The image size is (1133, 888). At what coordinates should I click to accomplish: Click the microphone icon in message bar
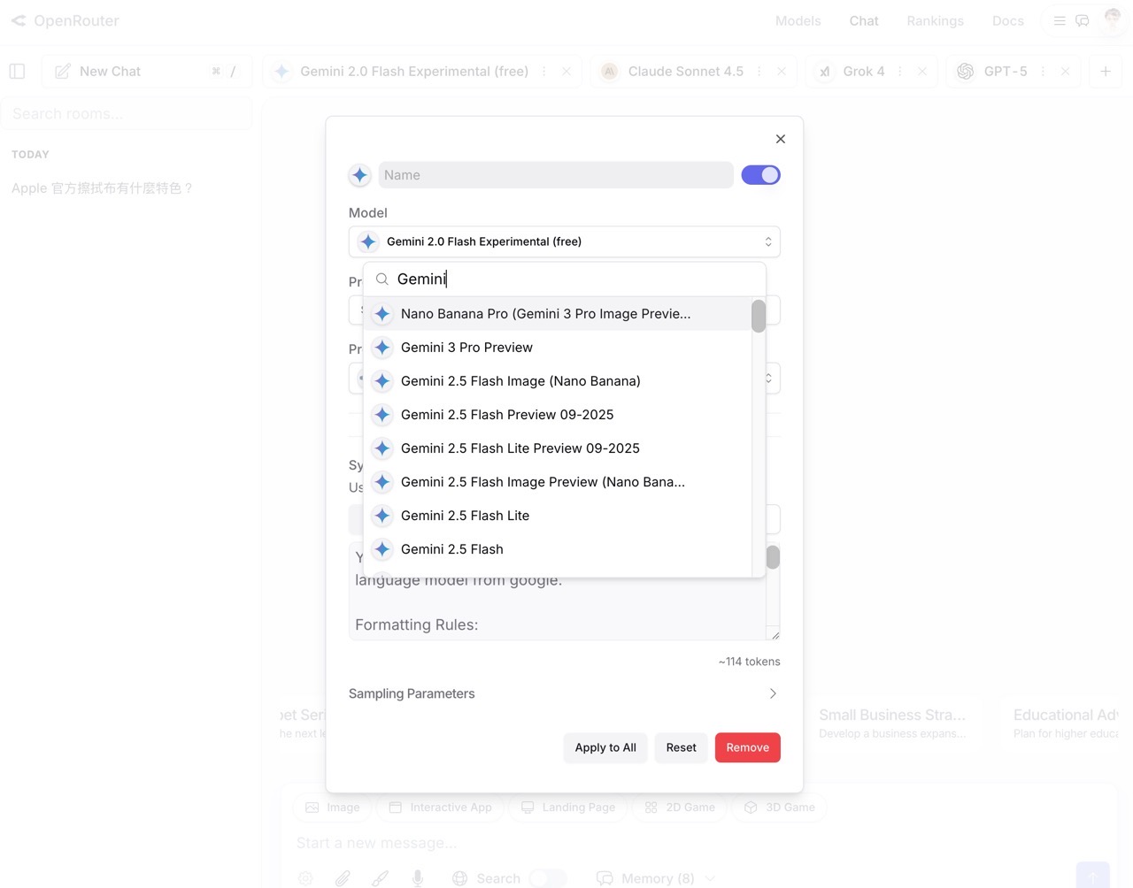coord(418,878)
